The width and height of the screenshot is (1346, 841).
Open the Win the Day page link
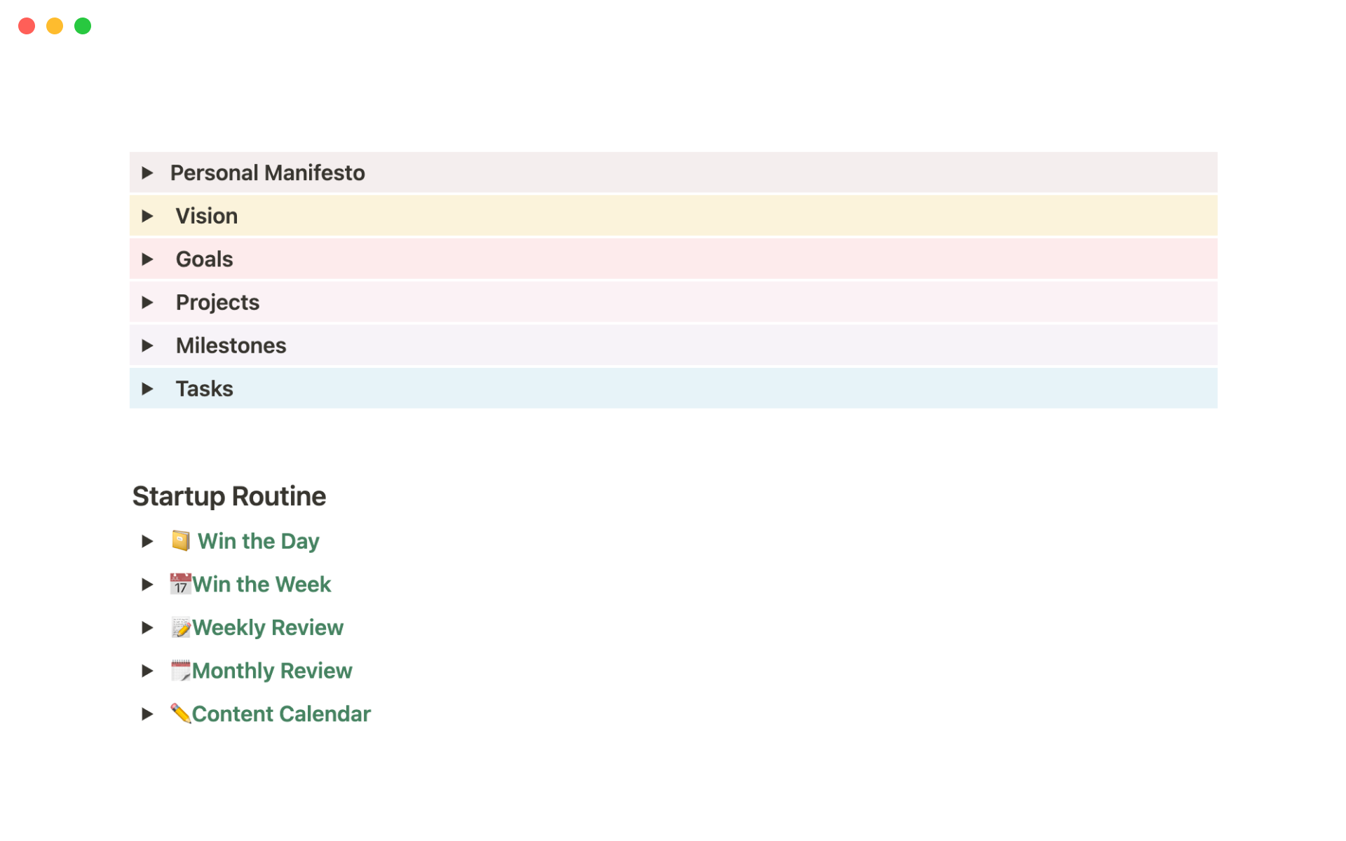[258, 540]
